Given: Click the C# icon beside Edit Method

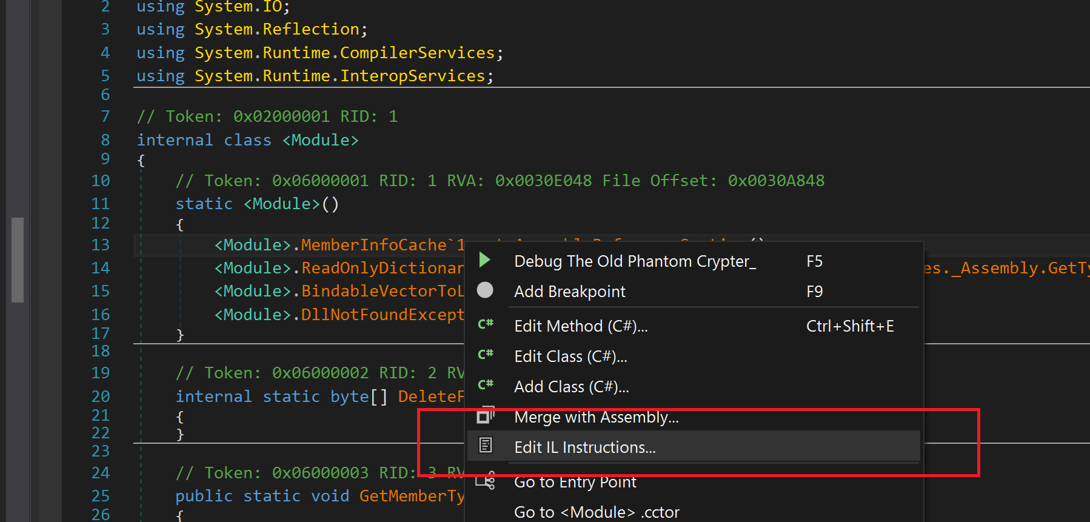Looking at the screenshot, I should [486, 324].
